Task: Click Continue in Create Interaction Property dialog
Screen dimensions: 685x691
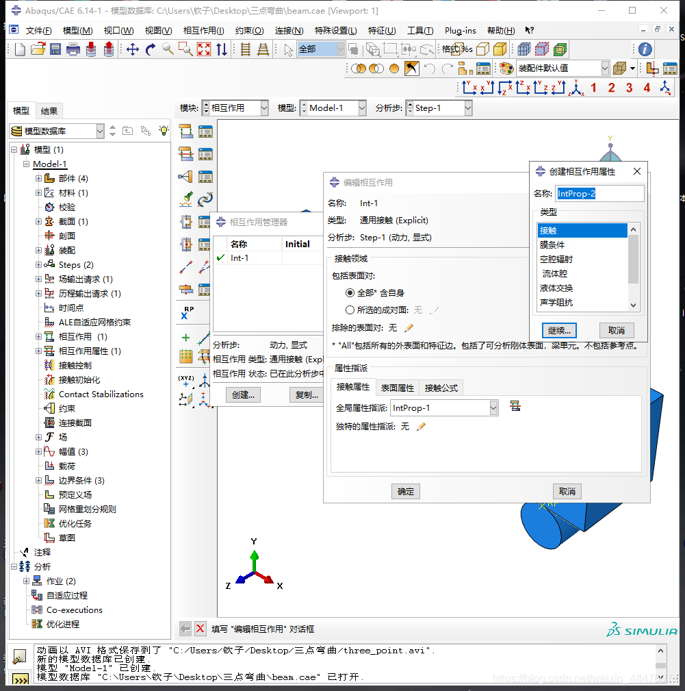Action: (559, 331)
